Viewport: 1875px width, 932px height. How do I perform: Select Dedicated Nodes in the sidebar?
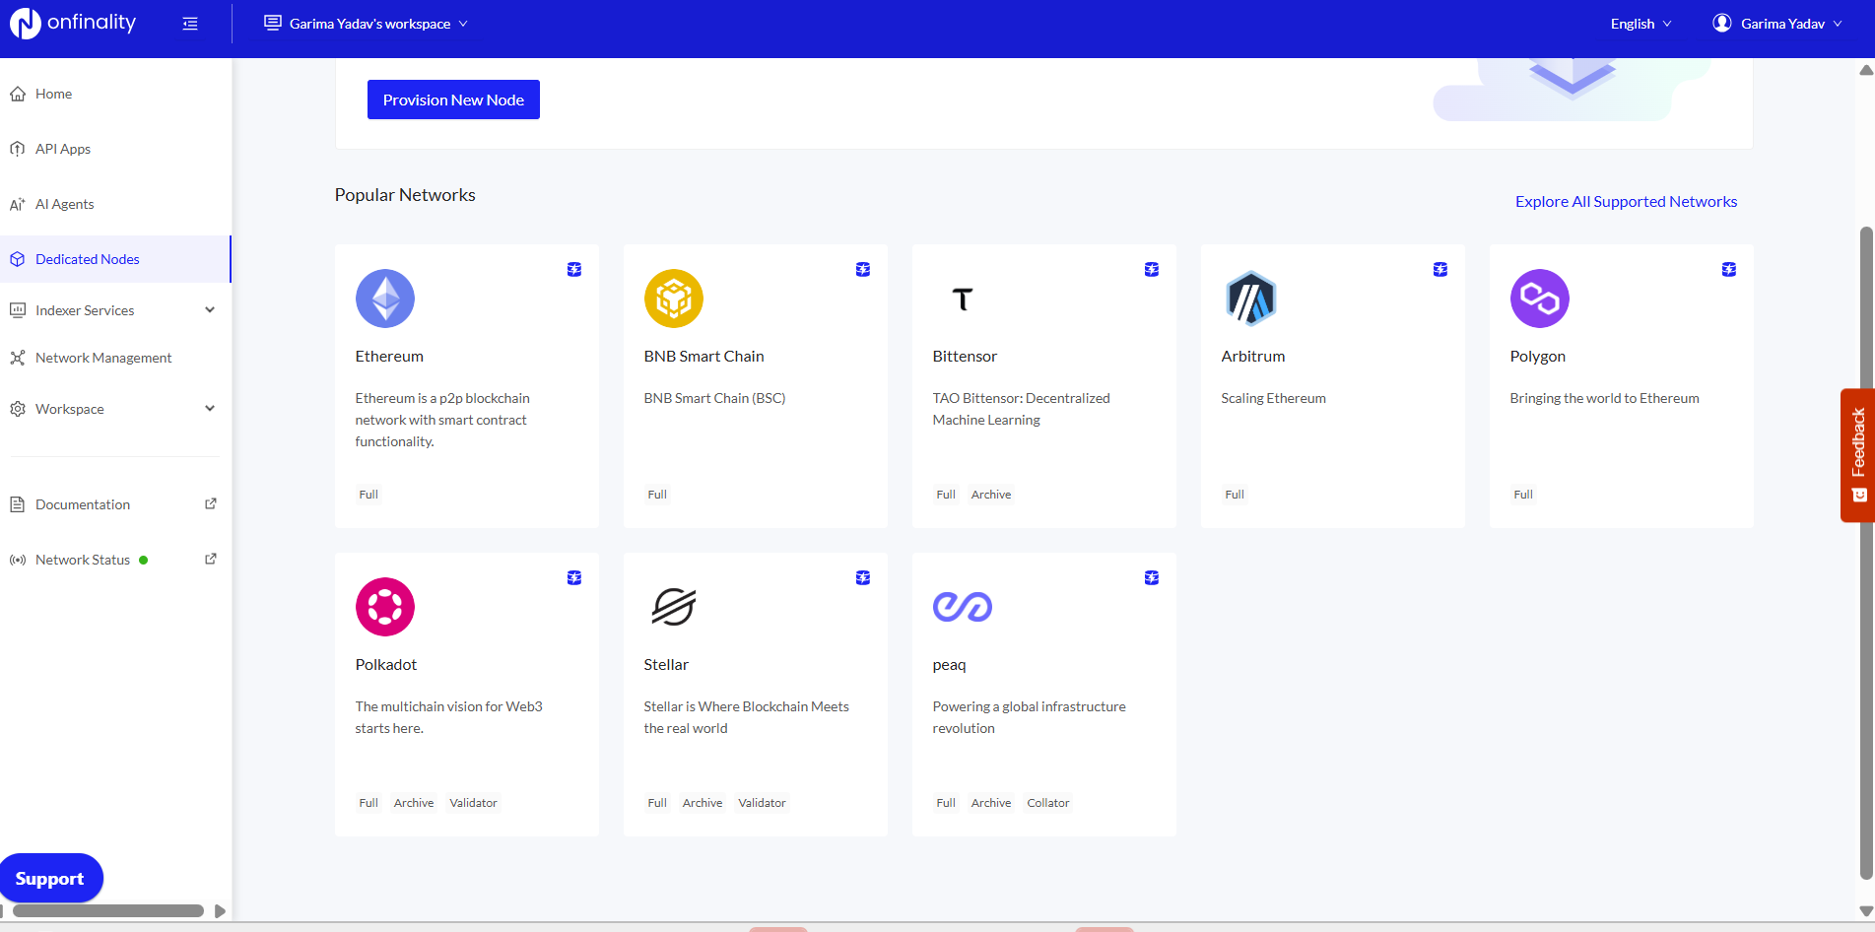click(x=115, y=259)
